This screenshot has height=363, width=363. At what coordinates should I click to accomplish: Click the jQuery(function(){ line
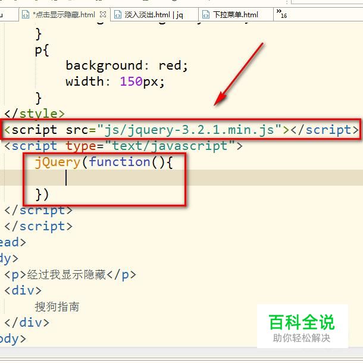coord(104,162)
